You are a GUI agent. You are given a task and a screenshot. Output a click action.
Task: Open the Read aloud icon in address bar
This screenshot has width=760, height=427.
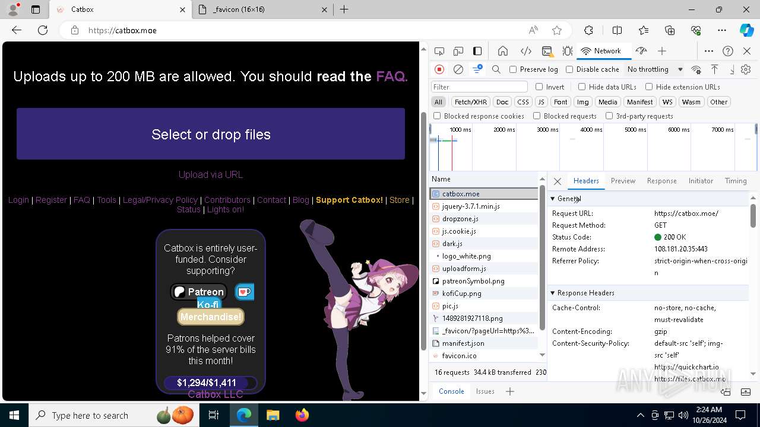tap(533, 30)
